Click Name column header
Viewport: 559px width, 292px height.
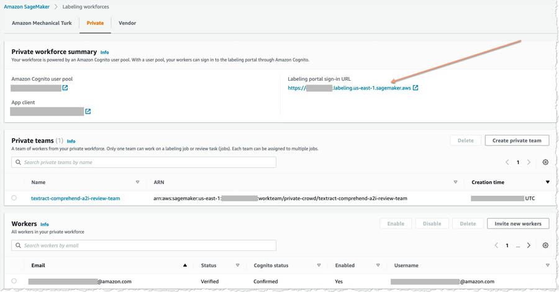tap(38, 182)
